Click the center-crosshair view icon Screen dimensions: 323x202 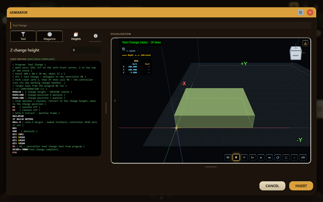294,157
